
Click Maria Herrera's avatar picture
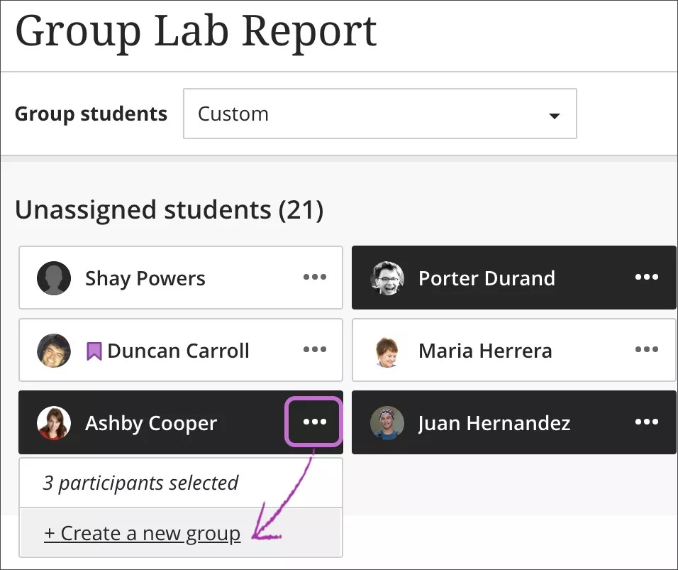click(x=387, y=350)
